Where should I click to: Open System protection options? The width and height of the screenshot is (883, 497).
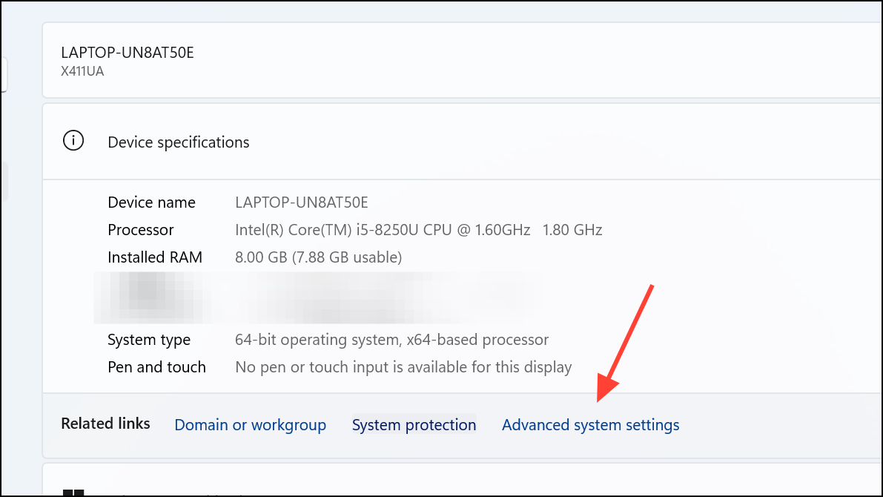coord(414,424)
